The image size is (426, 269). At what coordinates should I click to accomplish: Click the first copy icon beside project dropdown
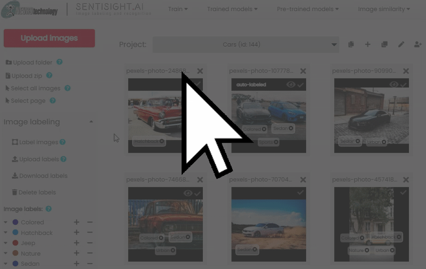(x=351, y=45)
